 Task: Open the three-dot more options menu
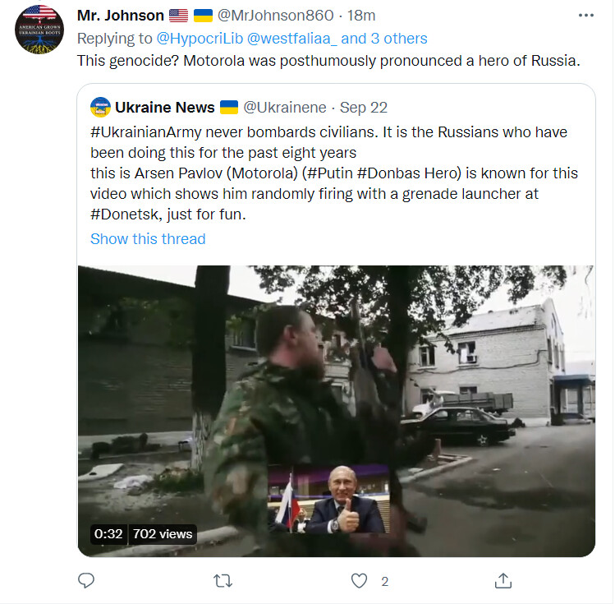586,16
